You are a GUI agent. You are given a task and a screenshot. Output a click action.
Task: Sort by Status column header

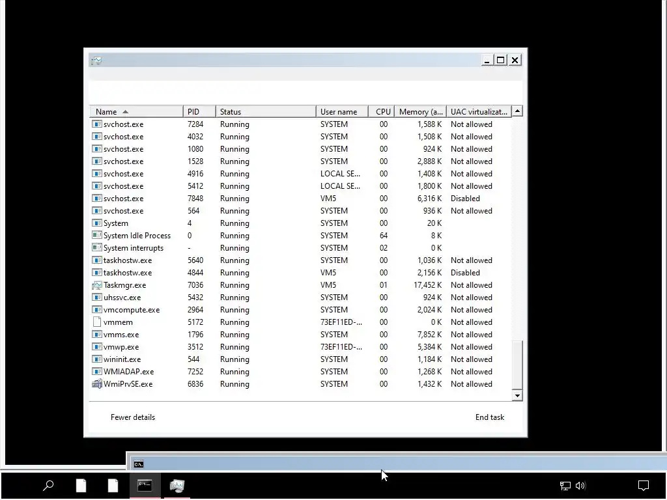tap(266, 112)
